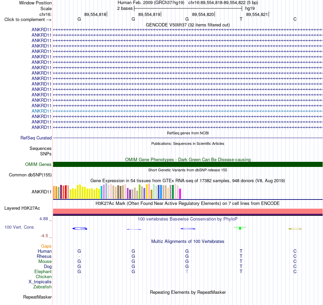
Task: Select the X_tropicalis species label
Action: pyautogui.click(x=40, y=282)
